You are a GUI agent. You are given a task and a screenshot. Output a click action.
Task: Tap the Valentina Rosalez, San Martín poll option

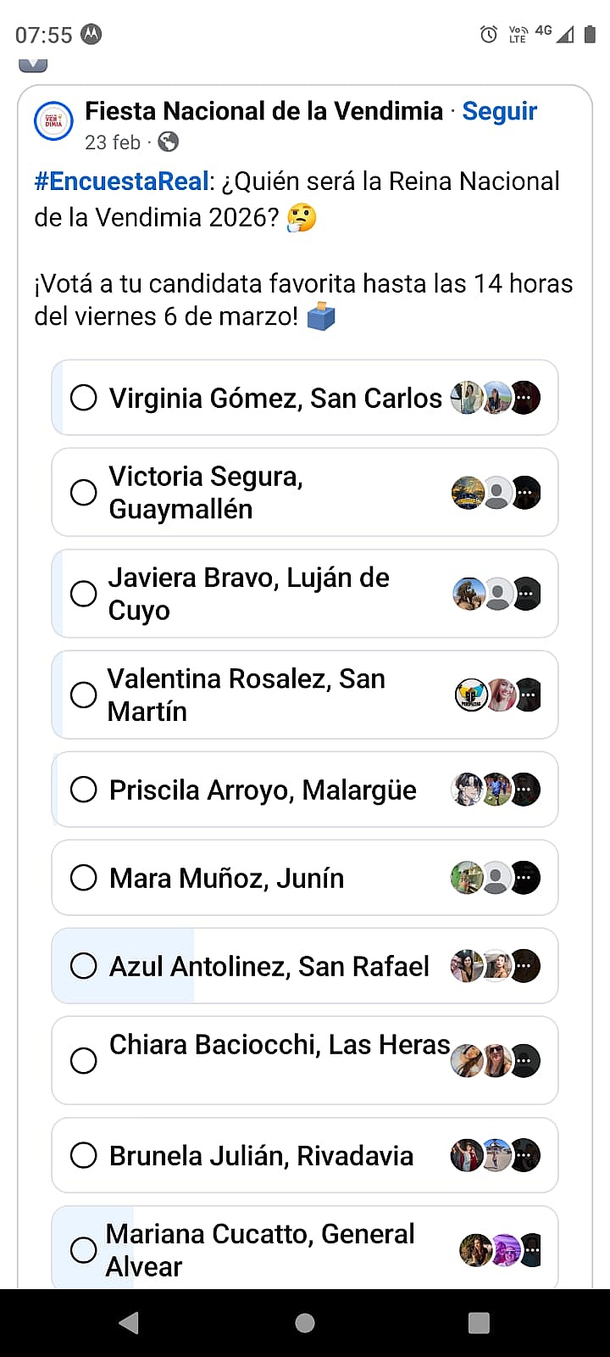(x=246, y=695)
